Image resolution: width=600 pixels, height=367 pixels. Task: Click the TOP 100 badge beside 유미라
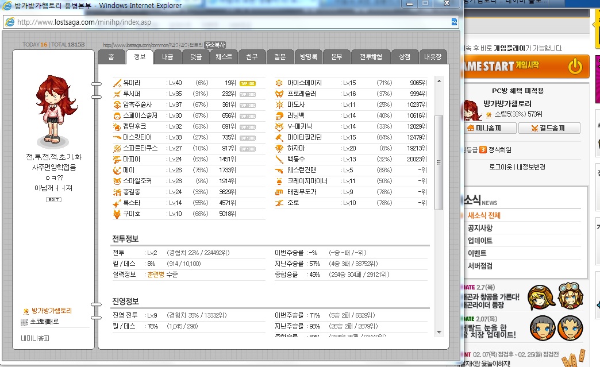248,83
